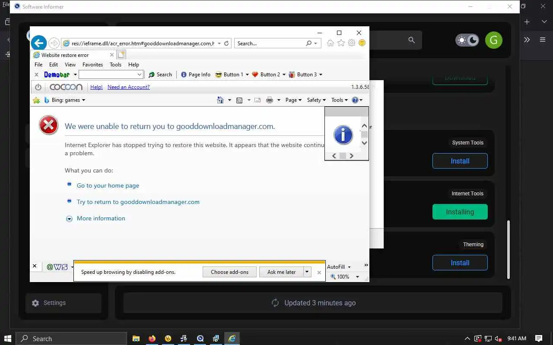Select the Website restore error tab
This screenshot has width=553, height=345.
tap(73, 55)
